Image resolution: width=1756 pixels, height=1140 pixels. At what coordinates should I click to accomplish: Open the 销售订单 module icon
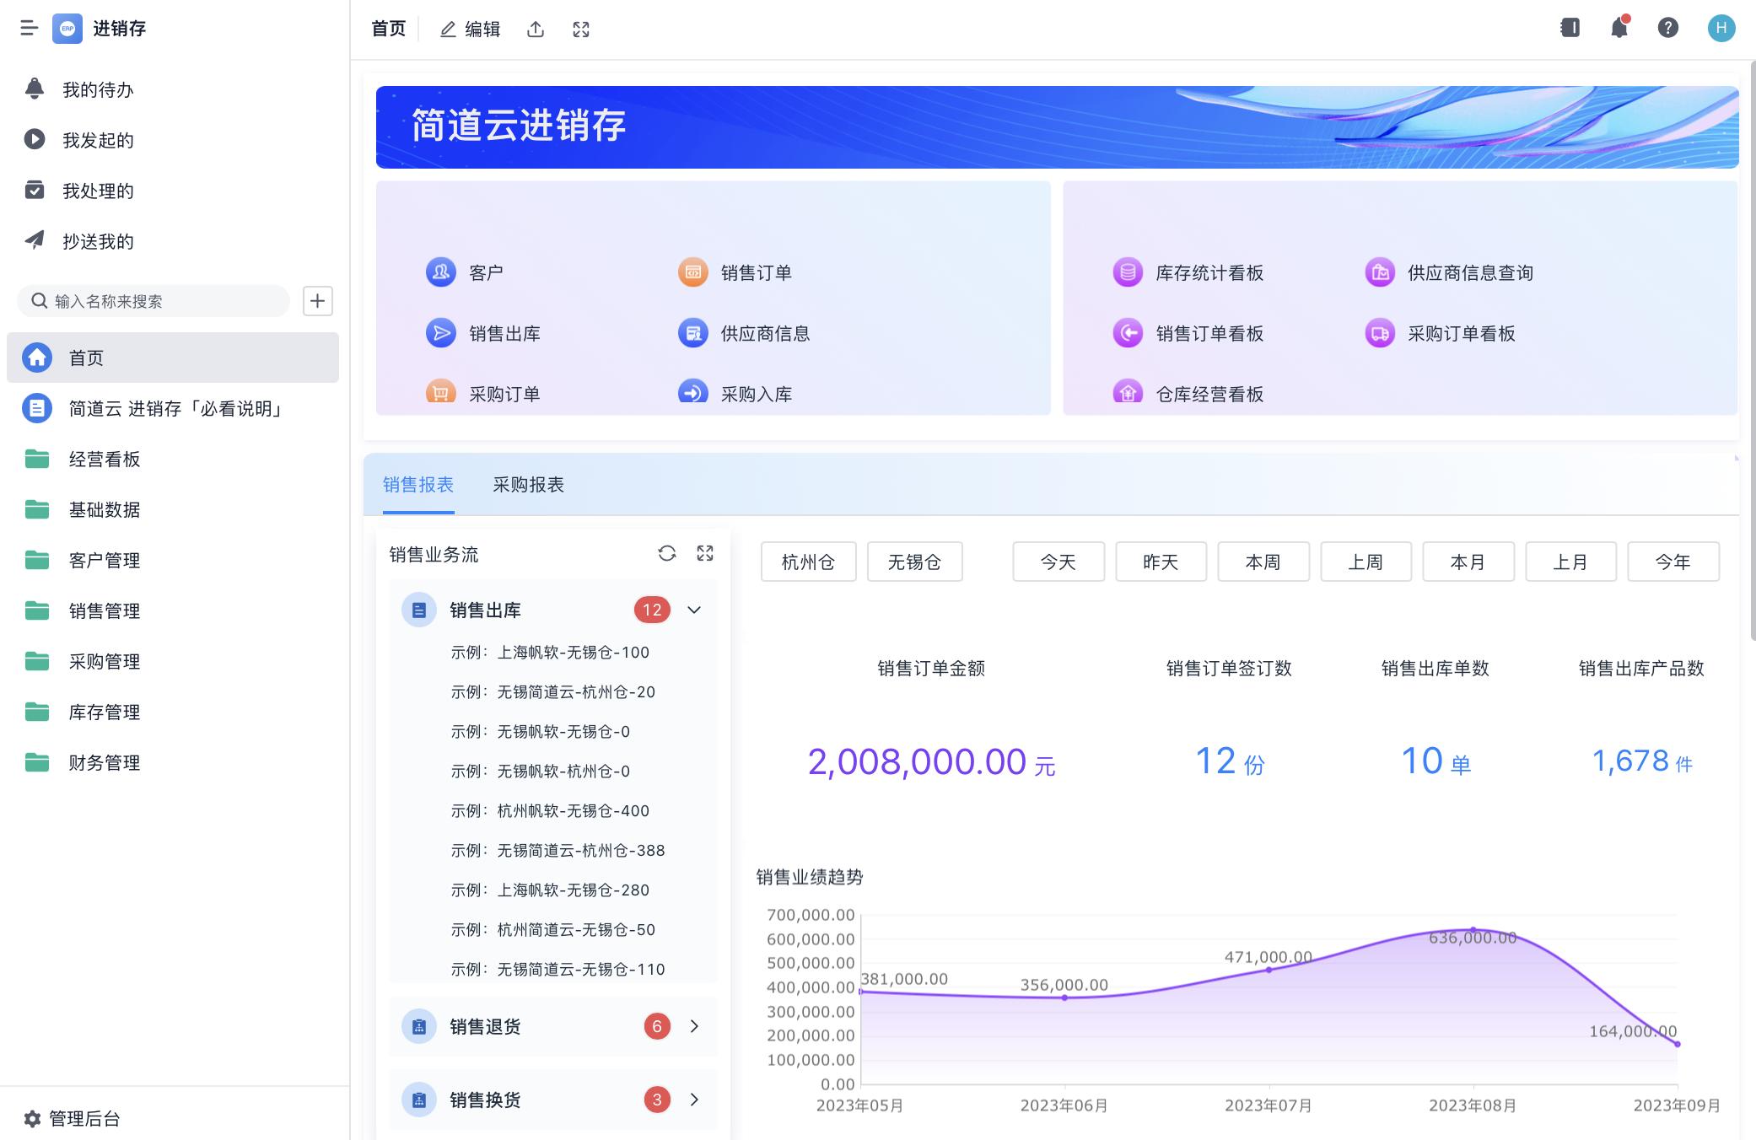(x=692, y=272)
